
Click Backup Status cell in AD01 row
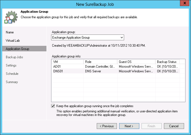pyautogui.click(x=168, y=67)
